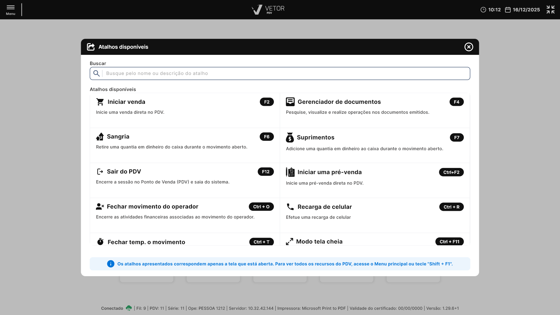Click the search field for shortcuts

[x=286, y=73]
